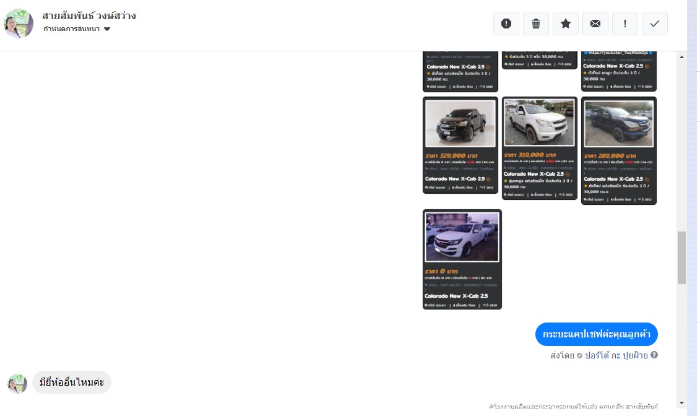
Task: Open black Colorado car card priced 329,000
Action: pos(460,145)
